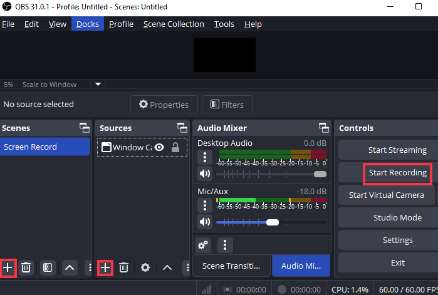Viewport: 438px width, 295px height.
Task: Select Window Capture source row
Action: pos(142,147)
